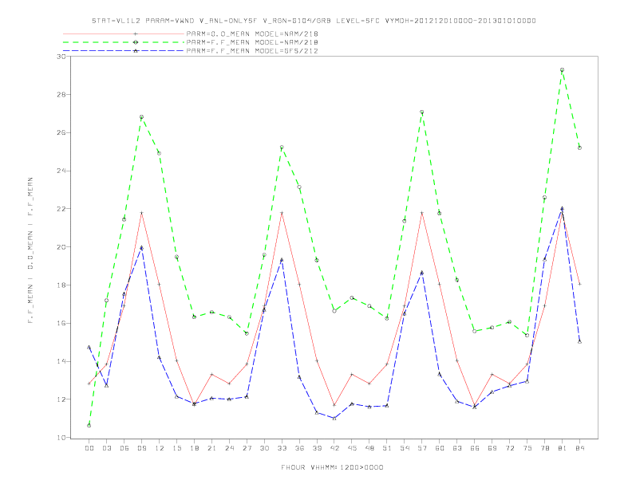The height and width of the screenshot is (488, 632).
Task: Click the X-axis tick label 33
Action: coord(282,448)
